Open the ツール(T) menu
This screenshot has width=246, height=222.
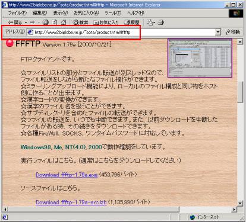tap(113, 13)
